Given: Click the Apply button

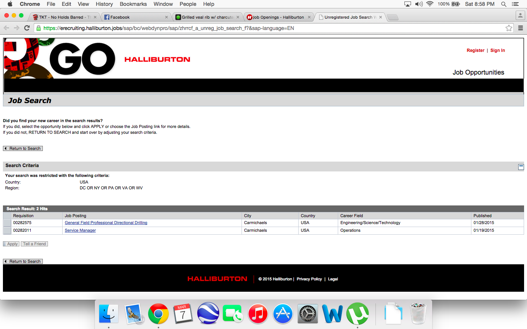Looking at the screenshot, I should coord(11,244).
